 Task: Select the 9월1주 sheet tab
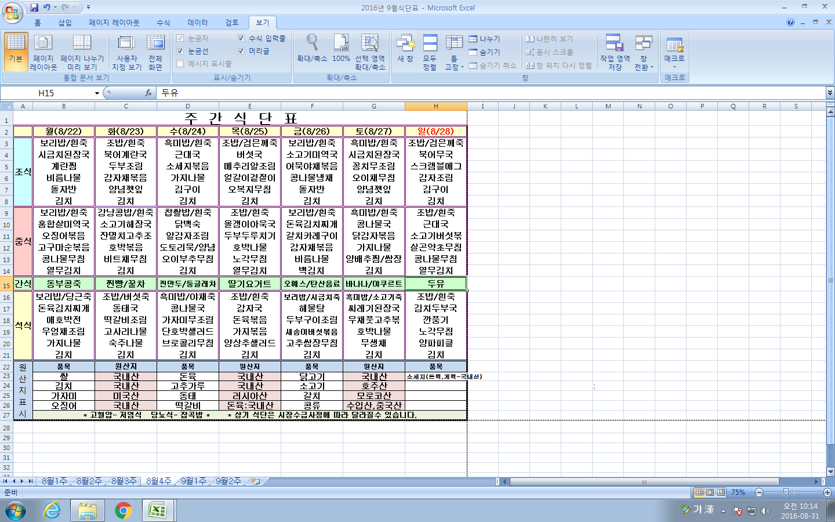pos(193,481)
